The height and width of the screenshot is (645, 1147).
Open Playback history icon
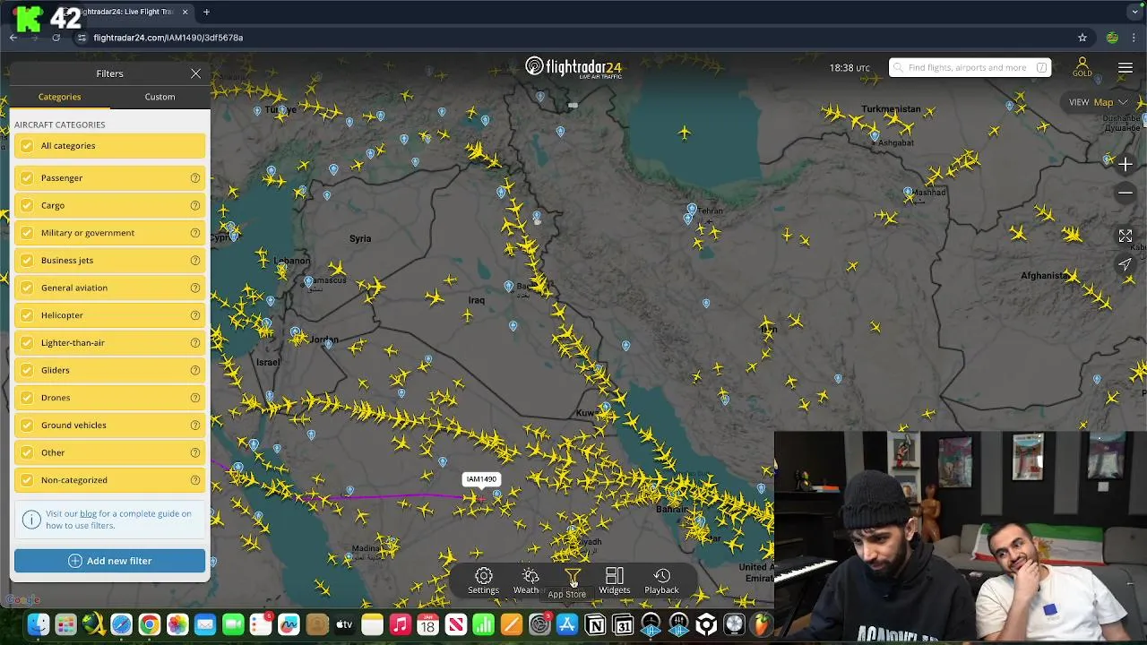pyautogui.click(x=661, y=580)
